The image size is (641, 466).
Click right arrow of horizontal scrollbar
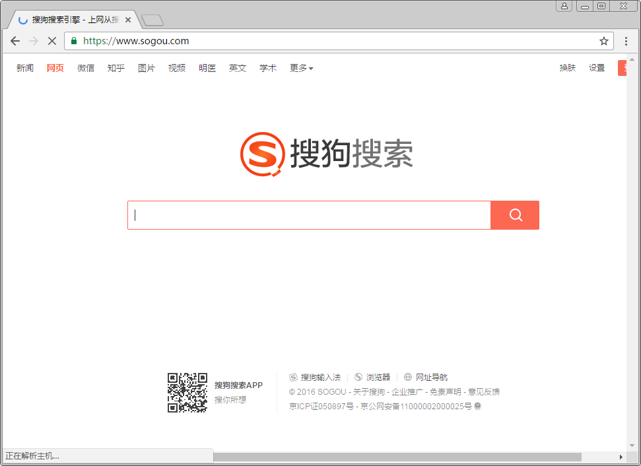[x=621, y=457]
